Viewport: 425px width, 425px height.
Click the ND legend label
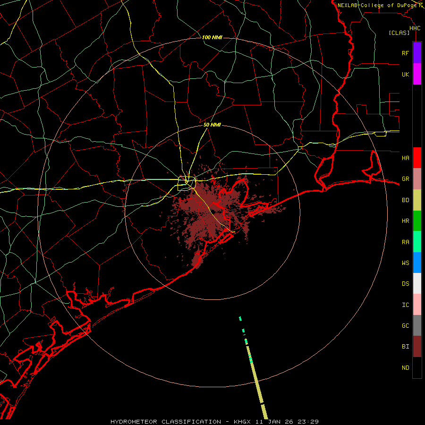coord(405,368)
